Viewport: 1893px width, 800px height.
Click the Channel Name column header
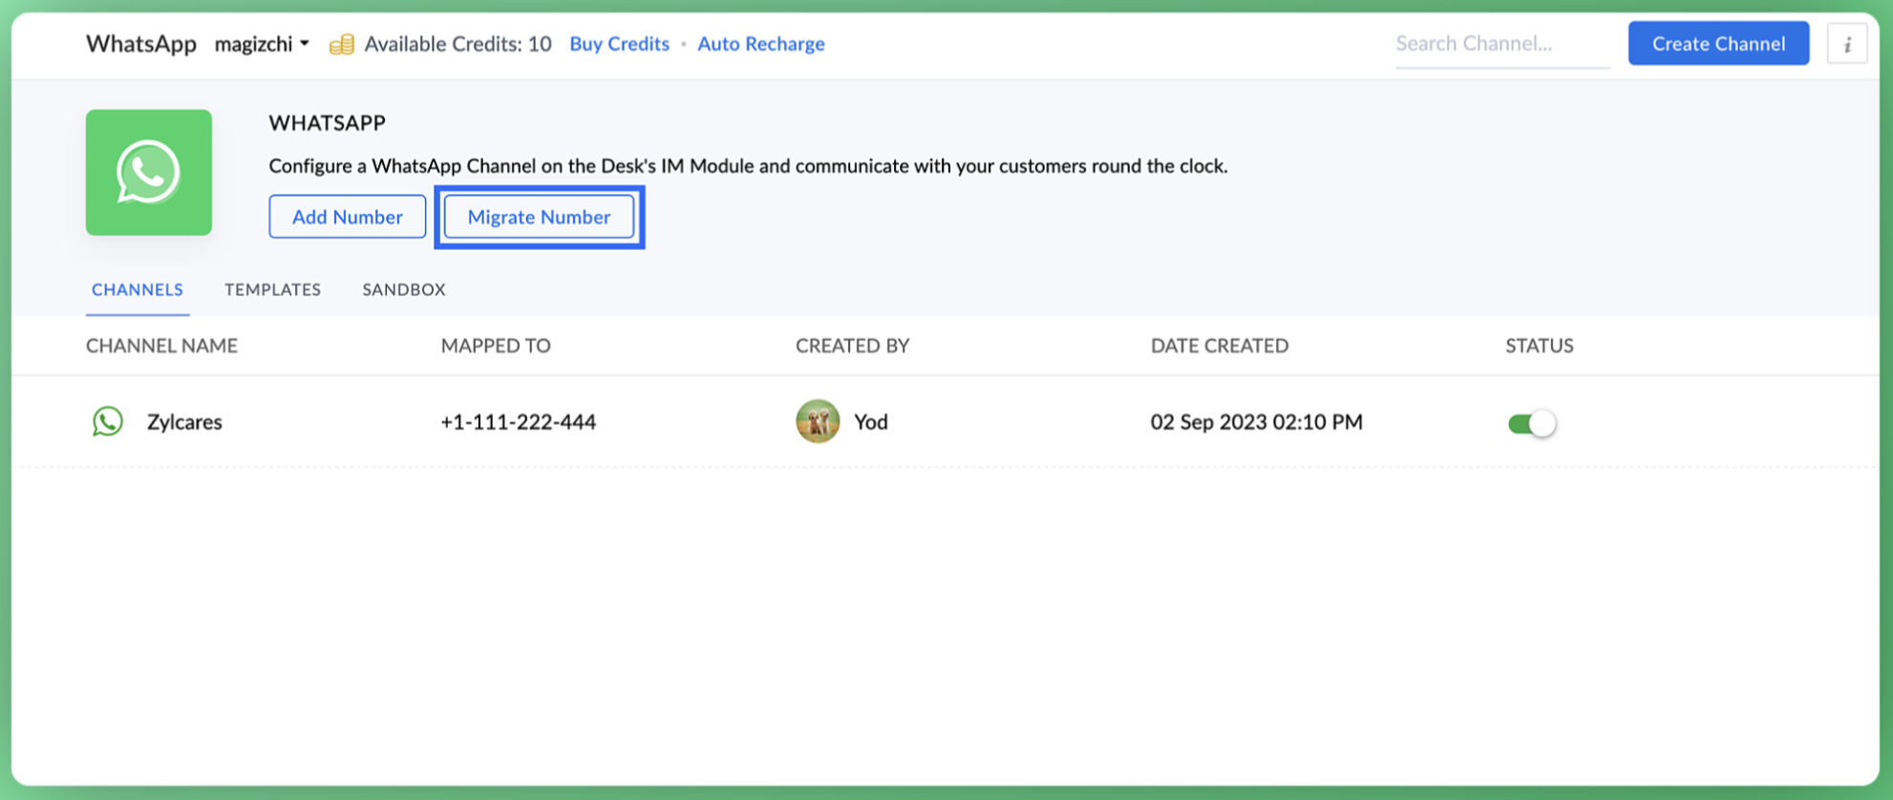(162, 346)
